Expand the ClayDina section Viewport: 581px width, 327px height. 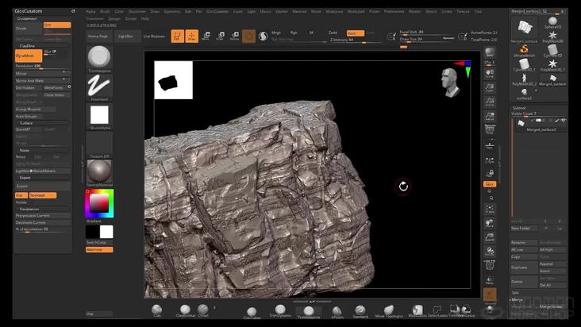(x=41, y=46)
